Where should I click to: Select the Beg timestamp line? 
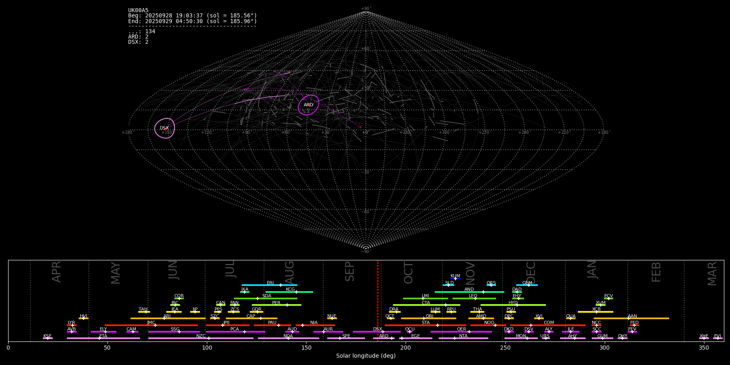point(193,16)
